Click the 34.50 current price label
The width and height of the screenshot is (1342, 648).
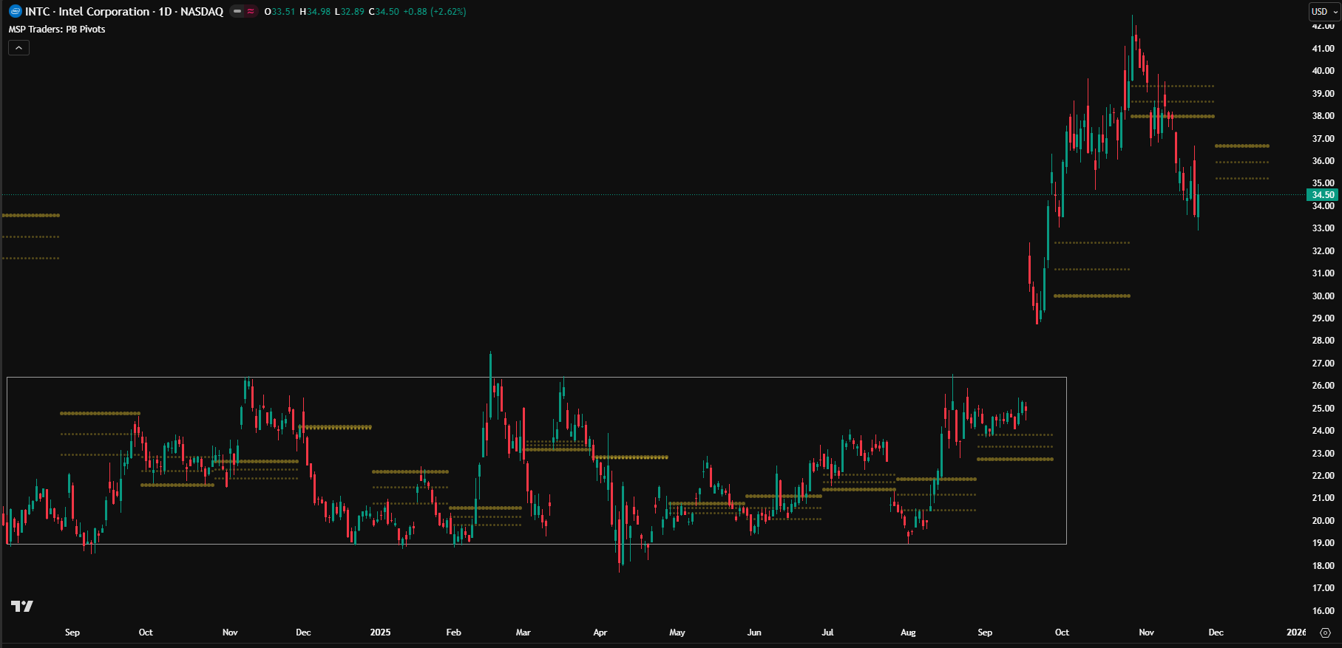pyautogui.click(x=1323, y=195)
